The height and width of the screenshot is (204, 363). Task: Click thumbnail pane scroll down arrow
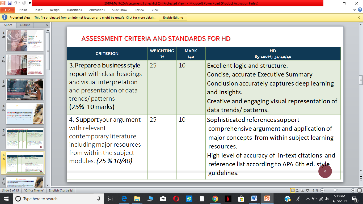point(48,185)
